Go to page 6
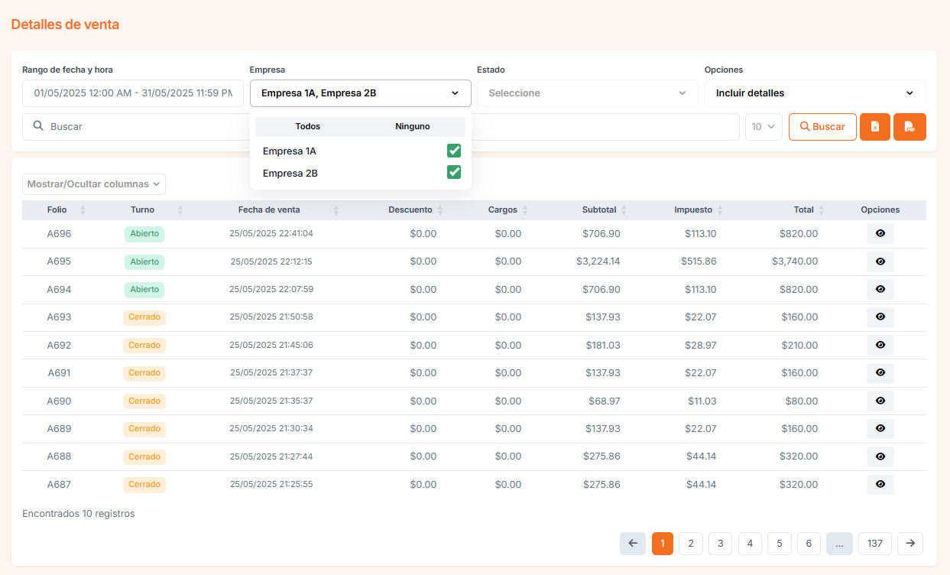This screenshot has width=950, height=575. coord(809,544)
